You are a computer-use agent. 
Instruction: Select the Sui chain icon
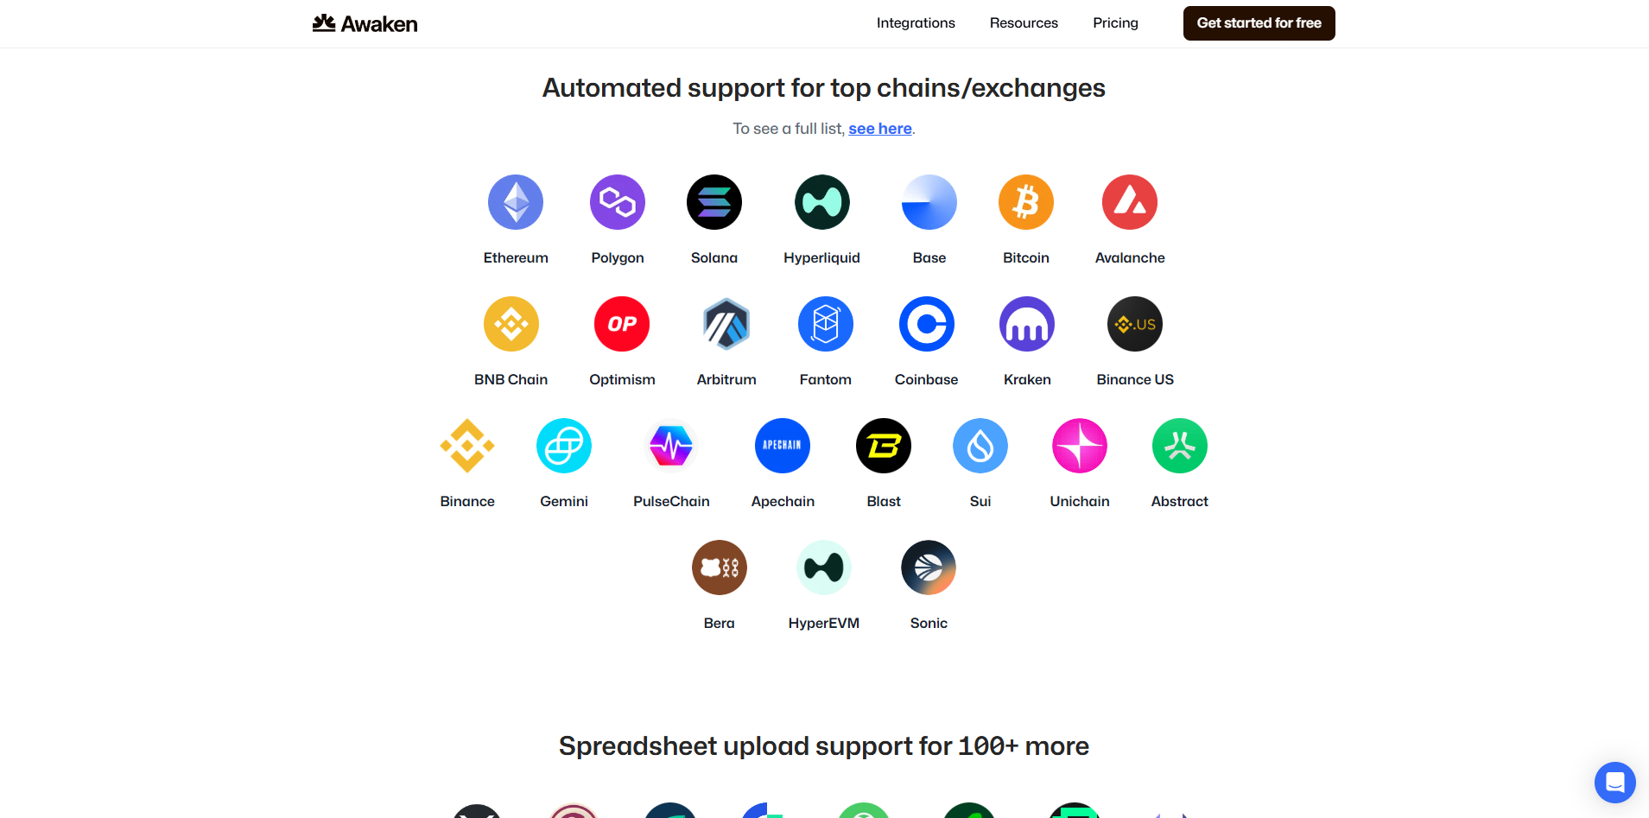click(x=980, y=446)
